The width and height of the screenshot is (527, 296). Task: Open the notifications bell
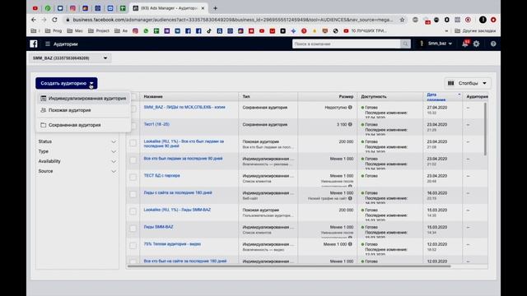coord(465,44)
